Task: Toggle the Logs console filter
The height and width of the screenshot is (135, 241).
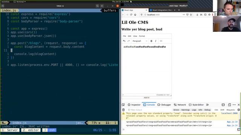Action: pos(194,110)
